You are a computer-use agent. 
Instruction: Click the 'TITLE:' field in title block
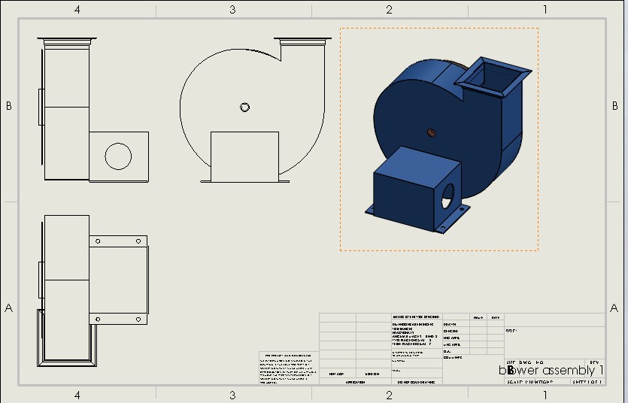coord(511,331)
